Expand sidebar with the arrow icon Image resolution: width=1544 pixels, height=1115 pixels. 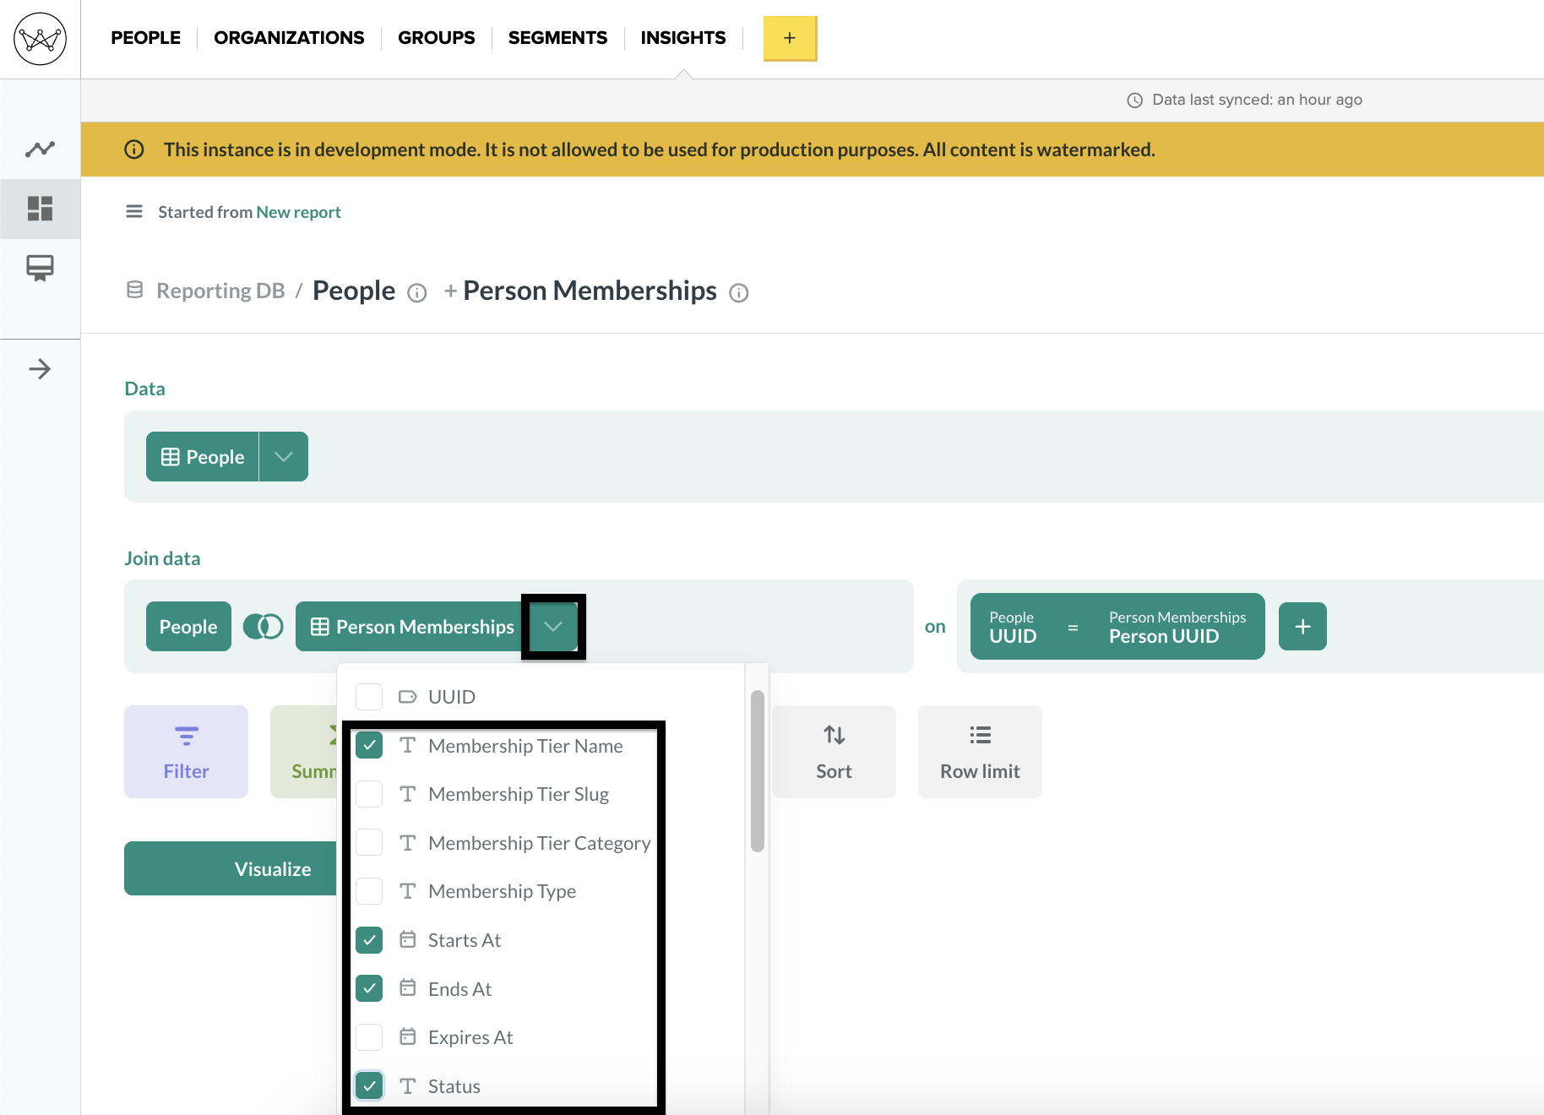pyautogui.click(x=40, y=369)
